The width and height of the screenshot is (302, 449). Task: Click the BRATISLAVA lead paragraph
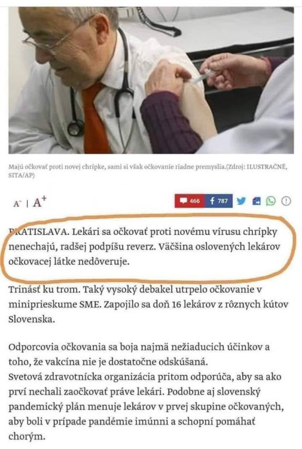coord(144,247)
